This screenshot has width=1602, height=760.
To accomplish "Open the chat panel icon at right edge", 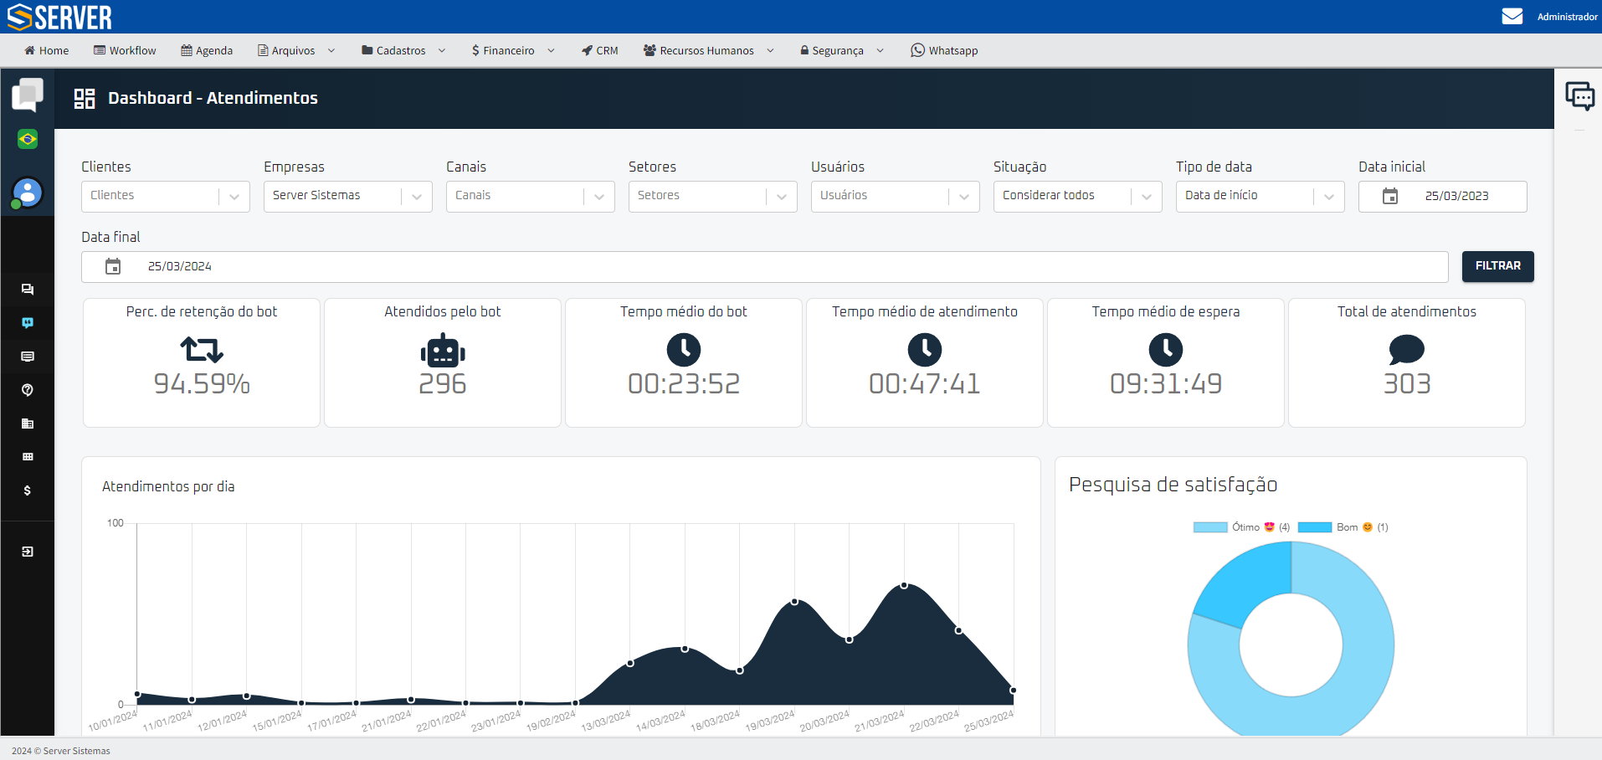I will [1579, 95].
